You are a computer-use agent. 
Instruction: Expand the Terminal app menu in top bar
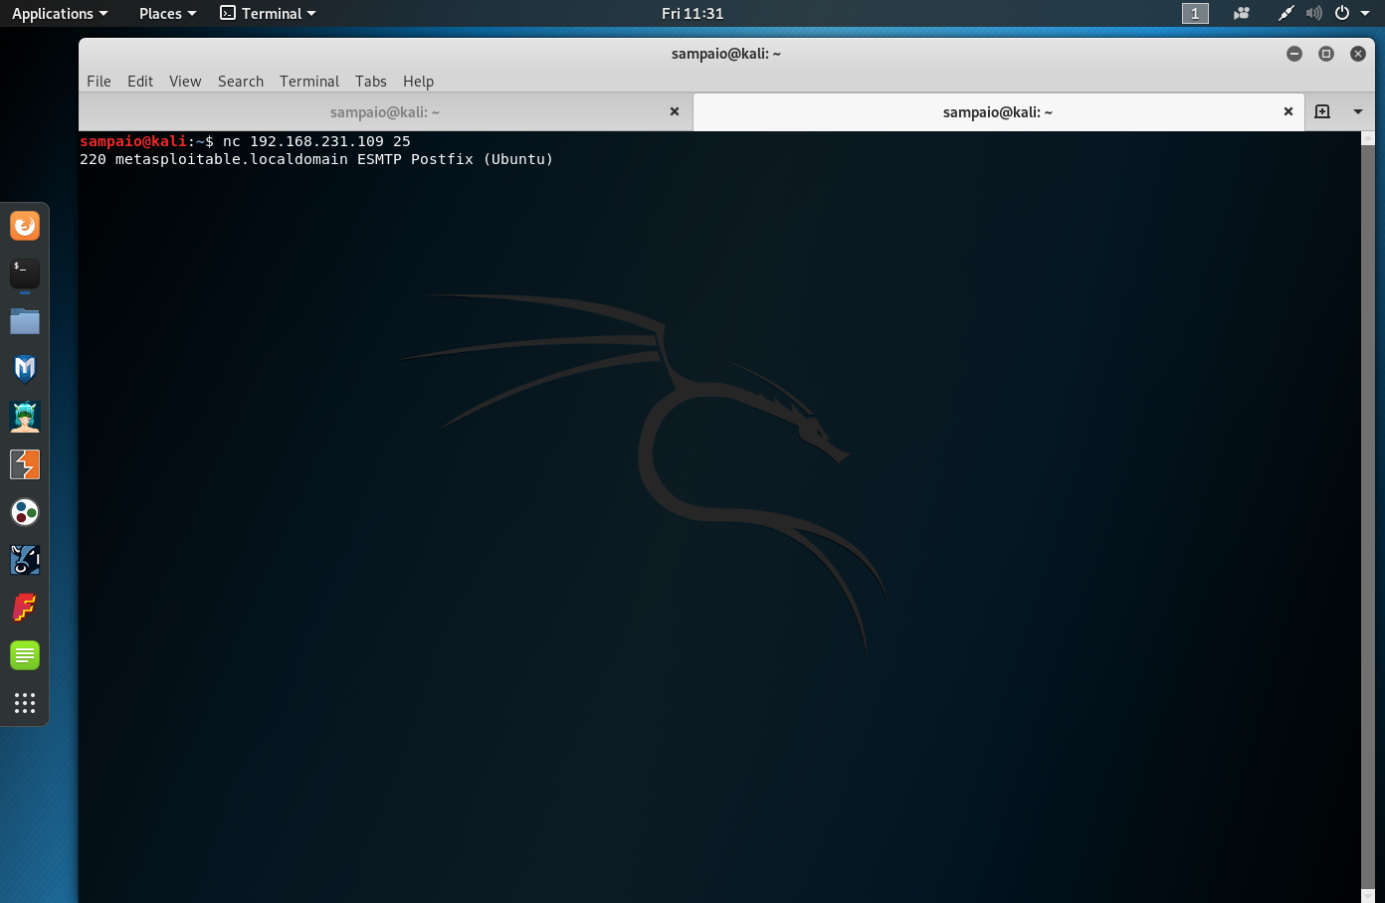click(x=268, y=13)
